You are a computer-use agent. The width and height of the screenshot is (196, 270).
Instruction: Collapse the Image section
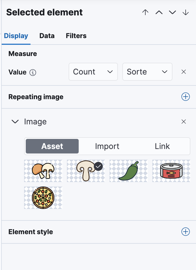tap(15, 122)
